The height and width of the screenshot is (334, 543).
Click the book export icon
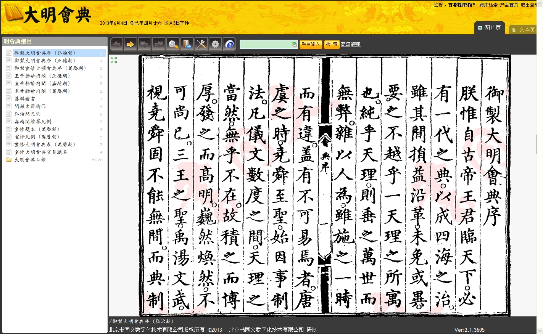click(x=187, y=45)
